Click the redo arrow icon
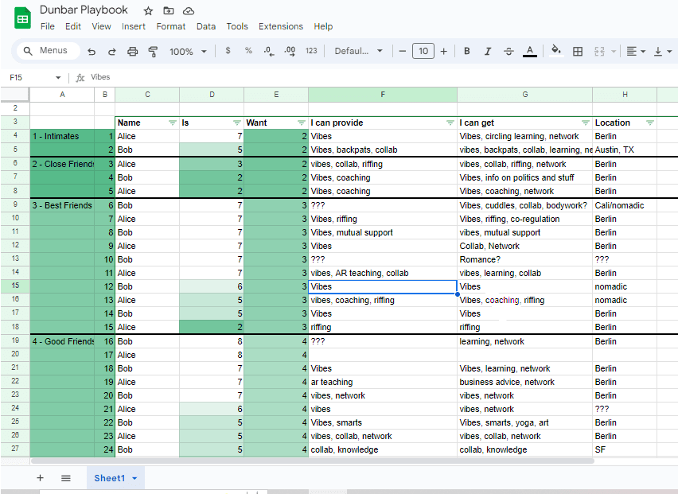The height and width of the screenshot is (494, 678). click(111, 52)
